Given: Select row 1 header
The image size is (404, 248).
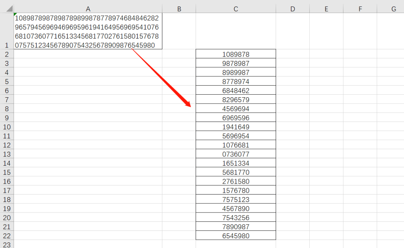Looking at the screenshot, I should click(6, 45).
